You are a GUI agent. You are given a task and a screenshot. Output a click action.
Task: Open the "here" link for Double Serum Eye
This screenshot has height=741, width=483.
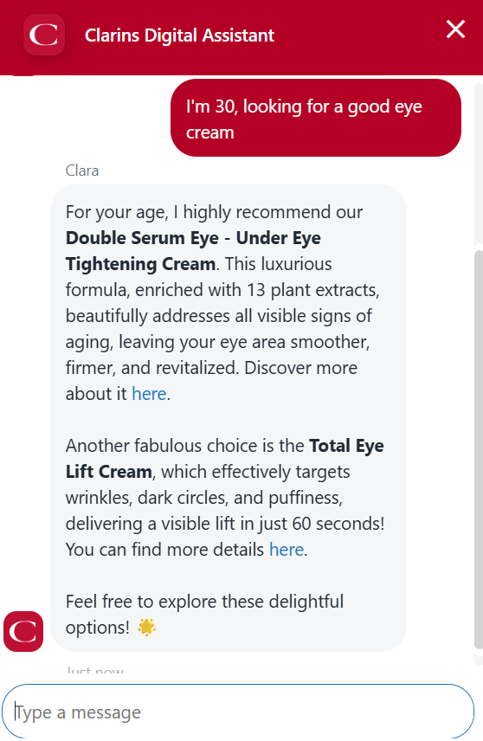tap(149, 394)
